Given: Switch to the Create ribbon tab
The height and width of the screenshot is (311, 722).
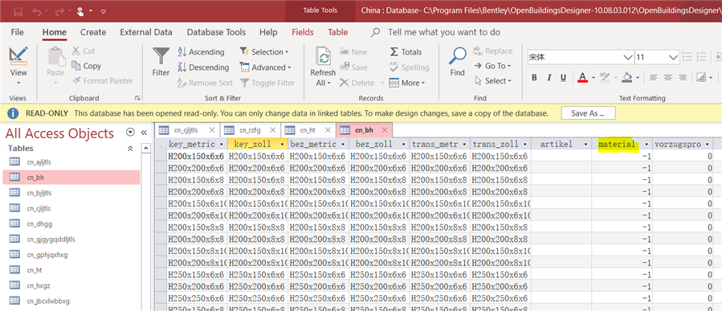Looking at the screenshot, I should (x=93, y=32).
